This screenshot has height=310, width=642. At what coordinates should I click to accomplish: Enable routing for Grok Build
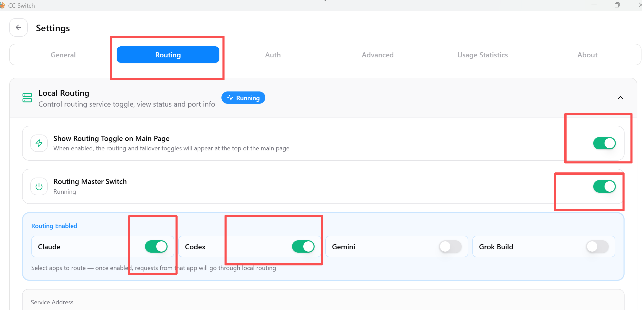(597, 247)
